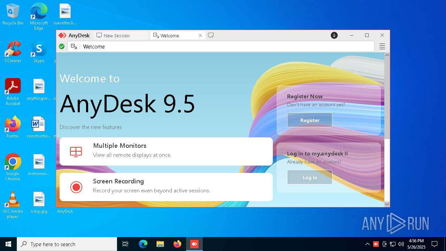Click the 'Discover the new features' text
The image size is (446, 251).
[91, 127]
